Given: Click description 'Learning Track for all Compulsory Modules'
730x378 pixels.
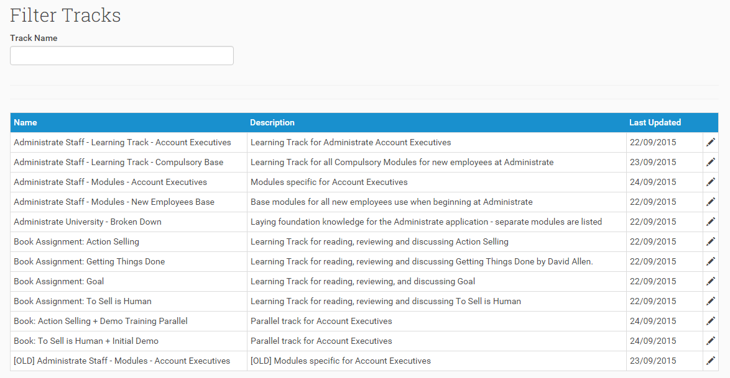Looking at the screenshot, I should [x=402, y=162].
